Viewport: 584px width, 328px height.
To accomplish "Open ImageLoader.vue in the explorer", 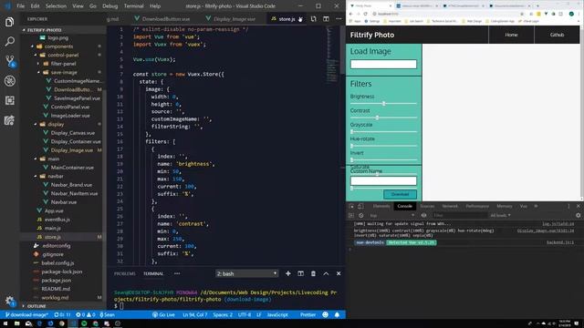I will click(70, 116).
